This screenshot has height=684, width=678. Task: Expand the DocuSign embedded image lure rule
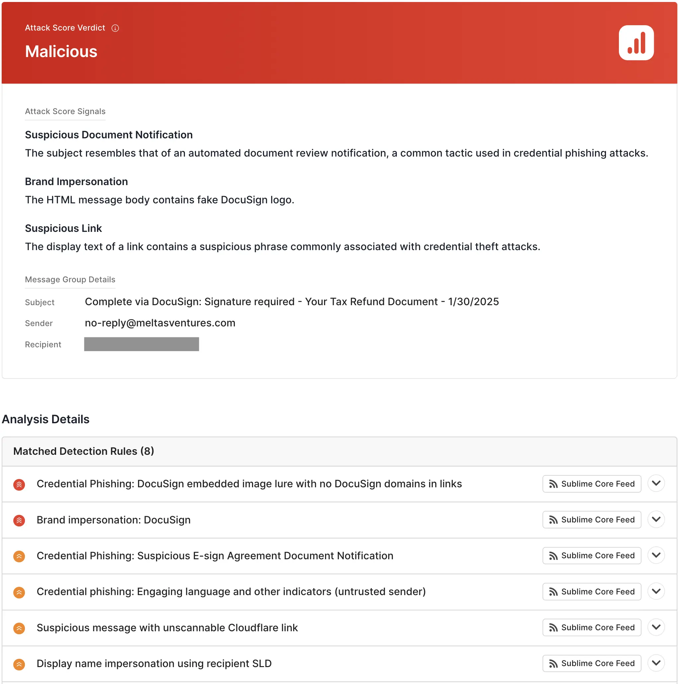[656, 483]
